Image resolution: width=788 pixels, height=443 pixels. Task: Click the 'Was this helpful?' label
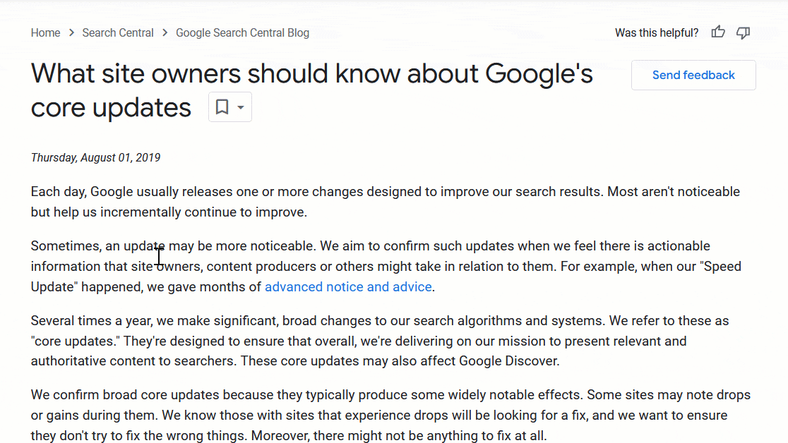point(657,32)
